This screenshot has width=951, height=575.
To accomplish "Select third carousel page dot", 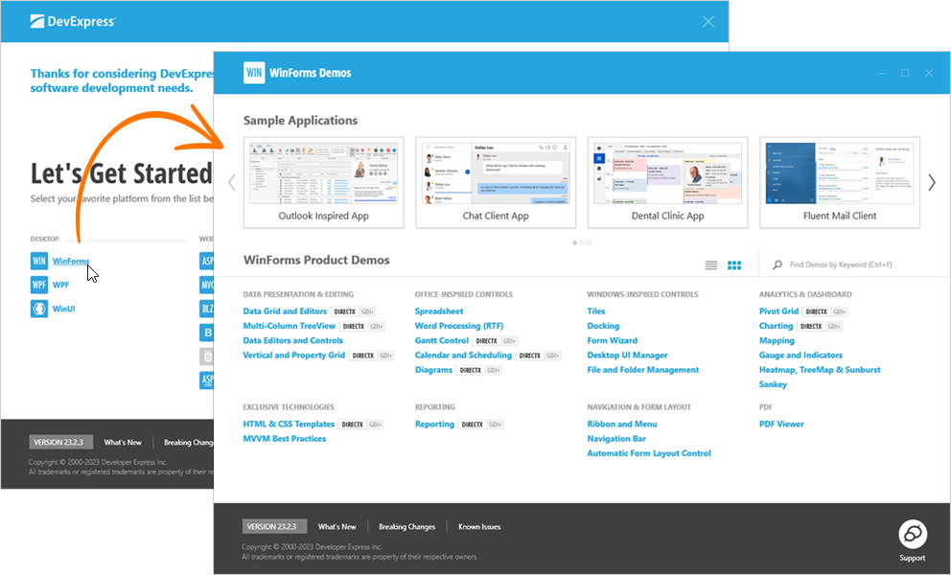I will tap(589, 242).
